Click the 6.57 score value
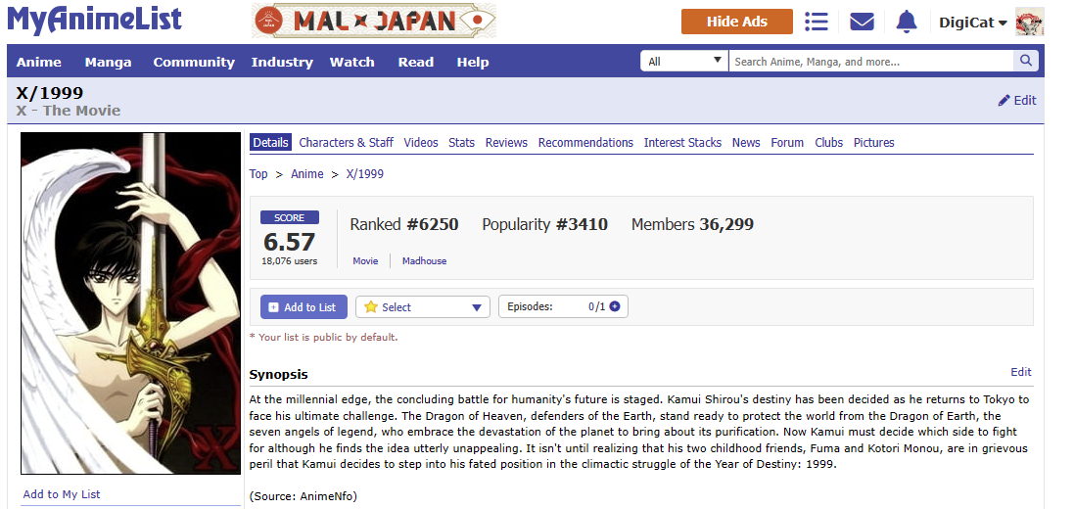Viewport: 1074px width, 509px height. click(289, 242)
